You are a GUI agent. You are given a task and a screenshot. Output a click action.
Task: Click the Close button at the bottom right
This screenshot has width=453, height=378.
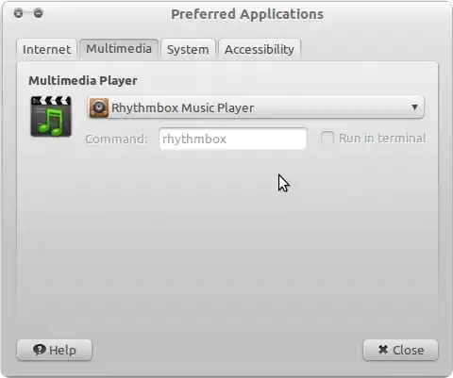coord(400,350)
